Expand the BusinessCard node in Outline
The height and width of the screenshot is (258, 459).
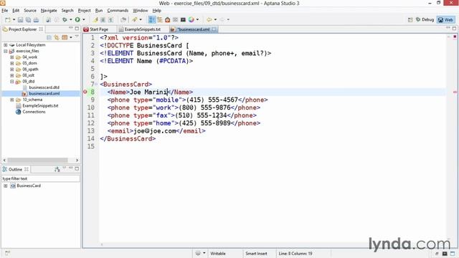6,186
